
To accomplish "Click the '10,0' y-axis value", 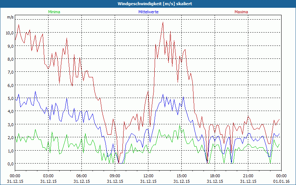I will pos(10,33).
